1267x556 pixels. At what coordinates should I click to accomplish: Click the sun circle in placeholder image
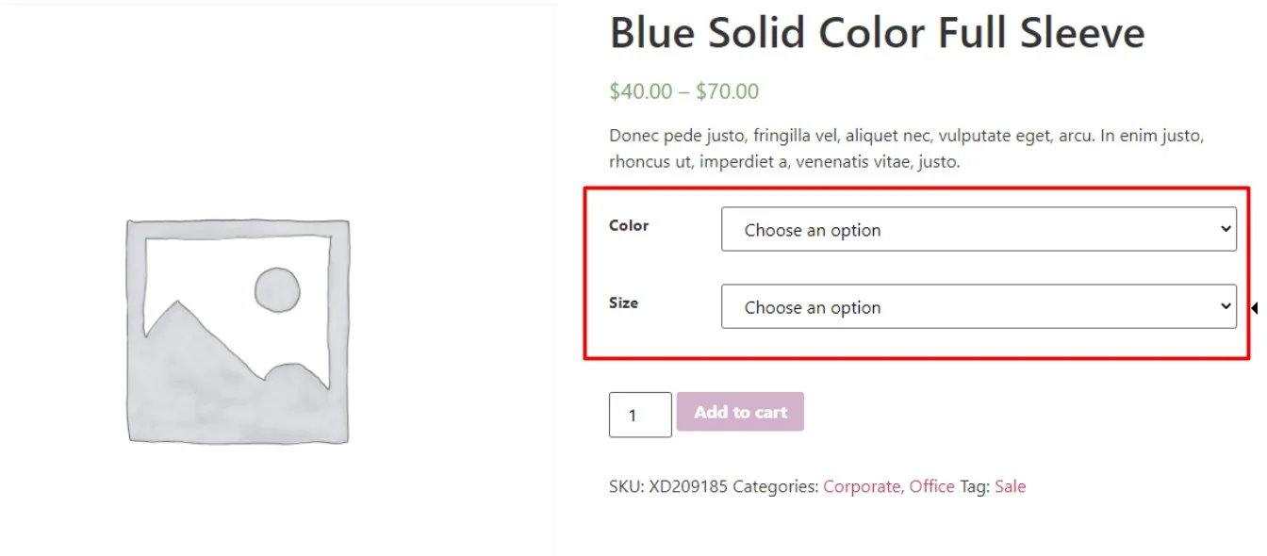(277, 289)
